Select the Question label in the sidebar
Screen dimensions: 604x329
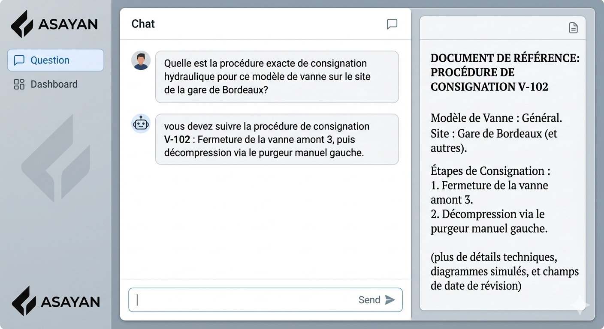(50, 60)
